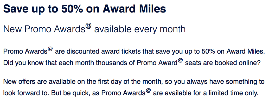Click 'Award Miles.' ending the first paragraph line
The width and height of the screenshot is (269, 102).
(x=246, y=52)
